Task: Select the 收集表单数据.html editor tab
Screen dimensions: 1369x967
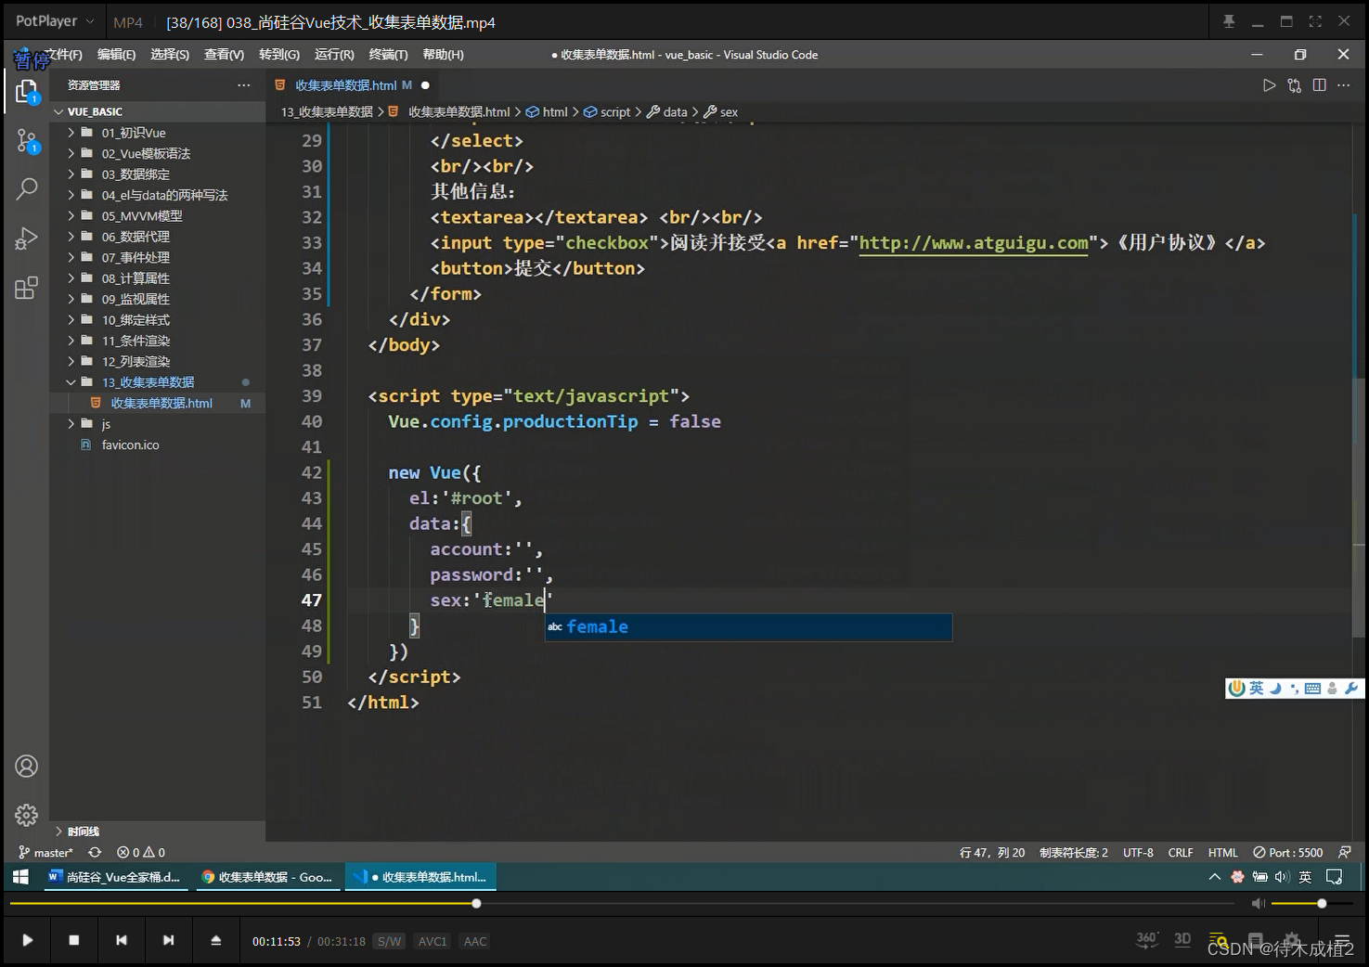Action: [353, 85]
